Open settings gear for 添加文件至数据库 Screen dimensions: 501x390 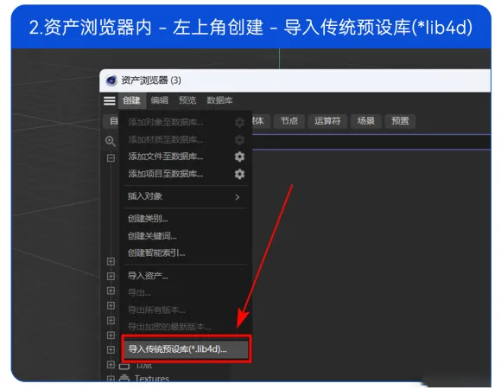click(x=239, y=157)
